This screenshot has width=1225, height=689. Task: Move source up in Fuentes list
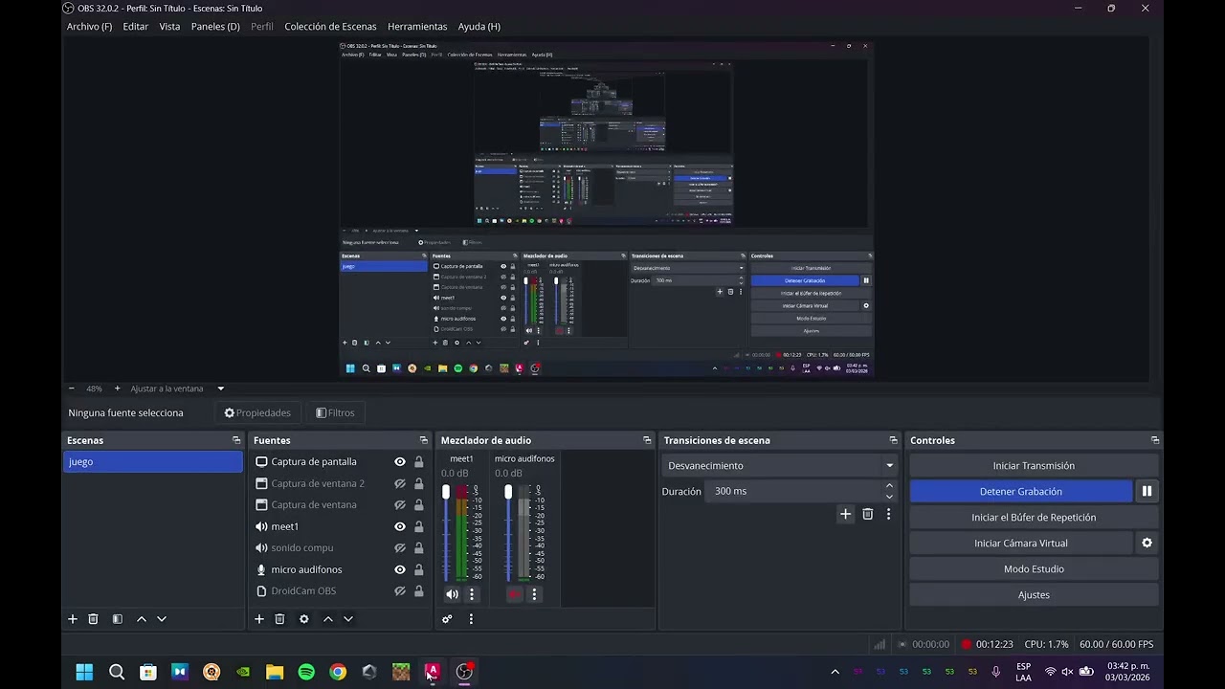click(328, 619)
